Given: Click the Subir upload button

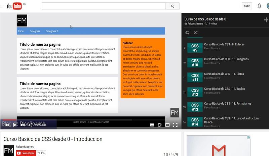Looking at the screenshot, I should (x=247, y=6).
